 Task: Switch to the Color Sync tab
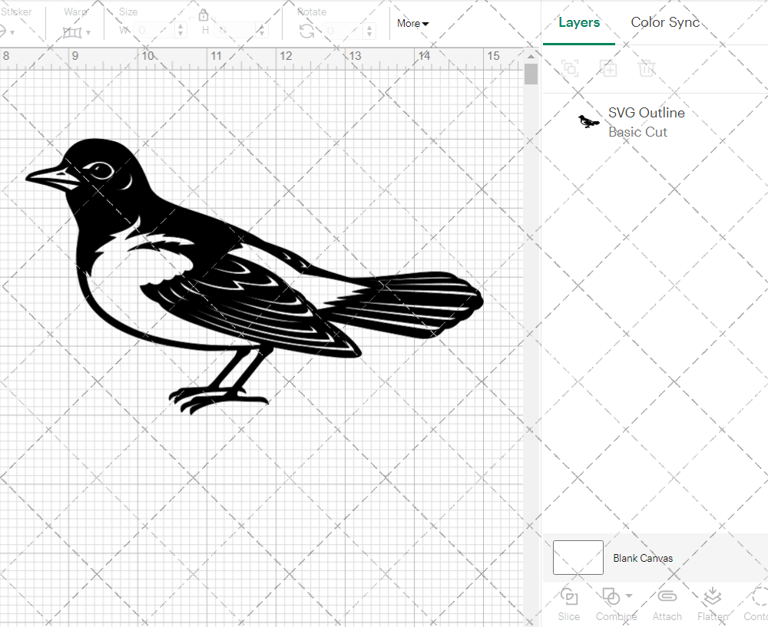coord(665,22)
